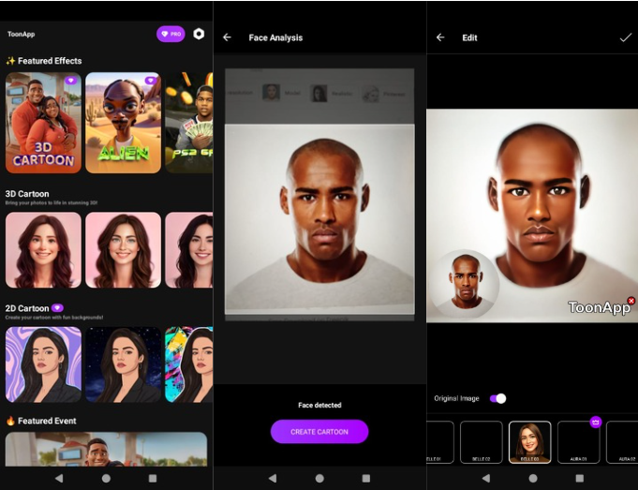Tap the Android recents button on home screen

click(153, 478)
